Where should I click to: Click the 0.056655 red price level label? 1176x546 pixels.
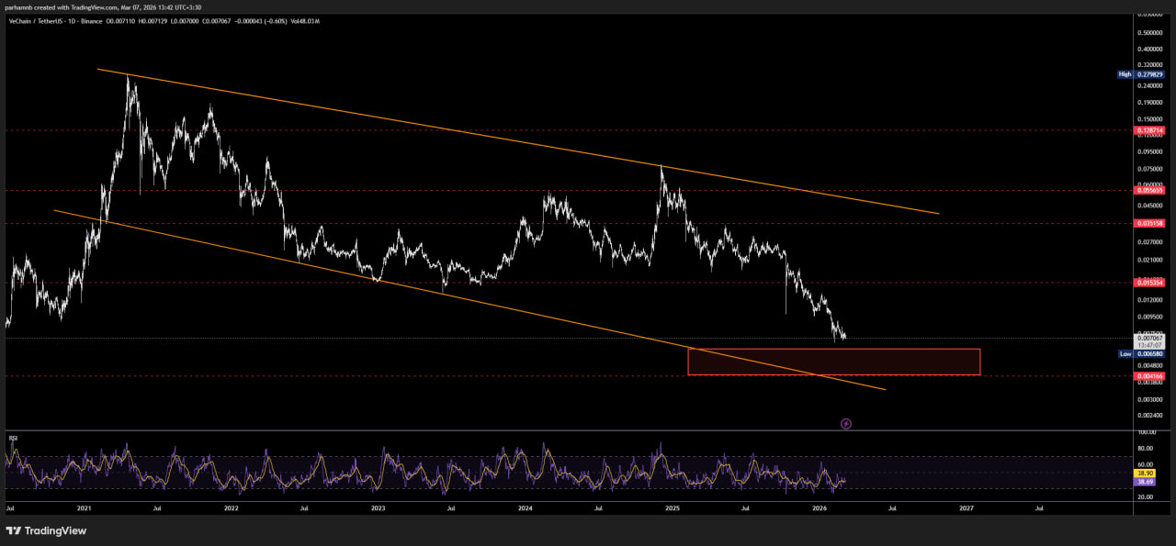1150,191
